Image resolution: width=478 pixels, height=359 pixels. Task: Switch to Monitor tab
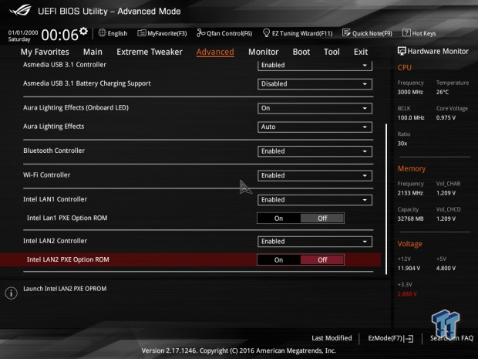pos(264,52)
